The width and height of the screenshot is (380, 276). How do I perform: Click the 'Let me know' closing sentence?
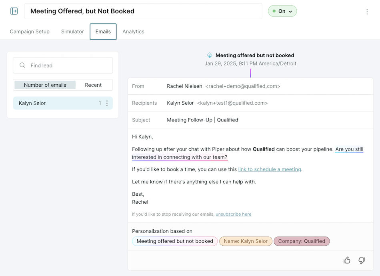(194, 182)
